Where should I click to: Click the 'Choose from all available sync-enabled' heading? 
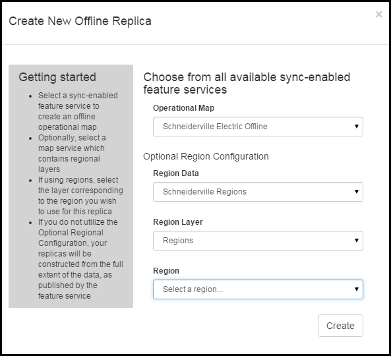tap(247, 83)
